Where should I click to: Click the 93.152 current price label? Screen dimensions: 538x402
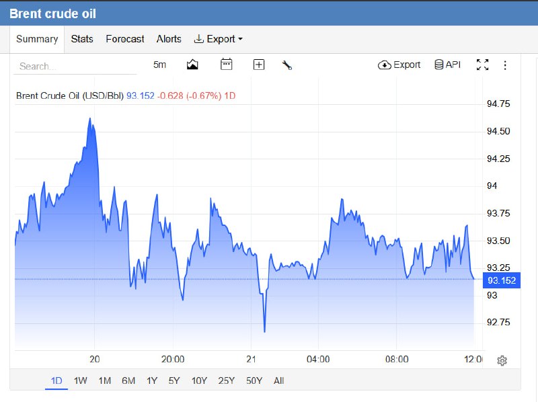pos(502,280)
